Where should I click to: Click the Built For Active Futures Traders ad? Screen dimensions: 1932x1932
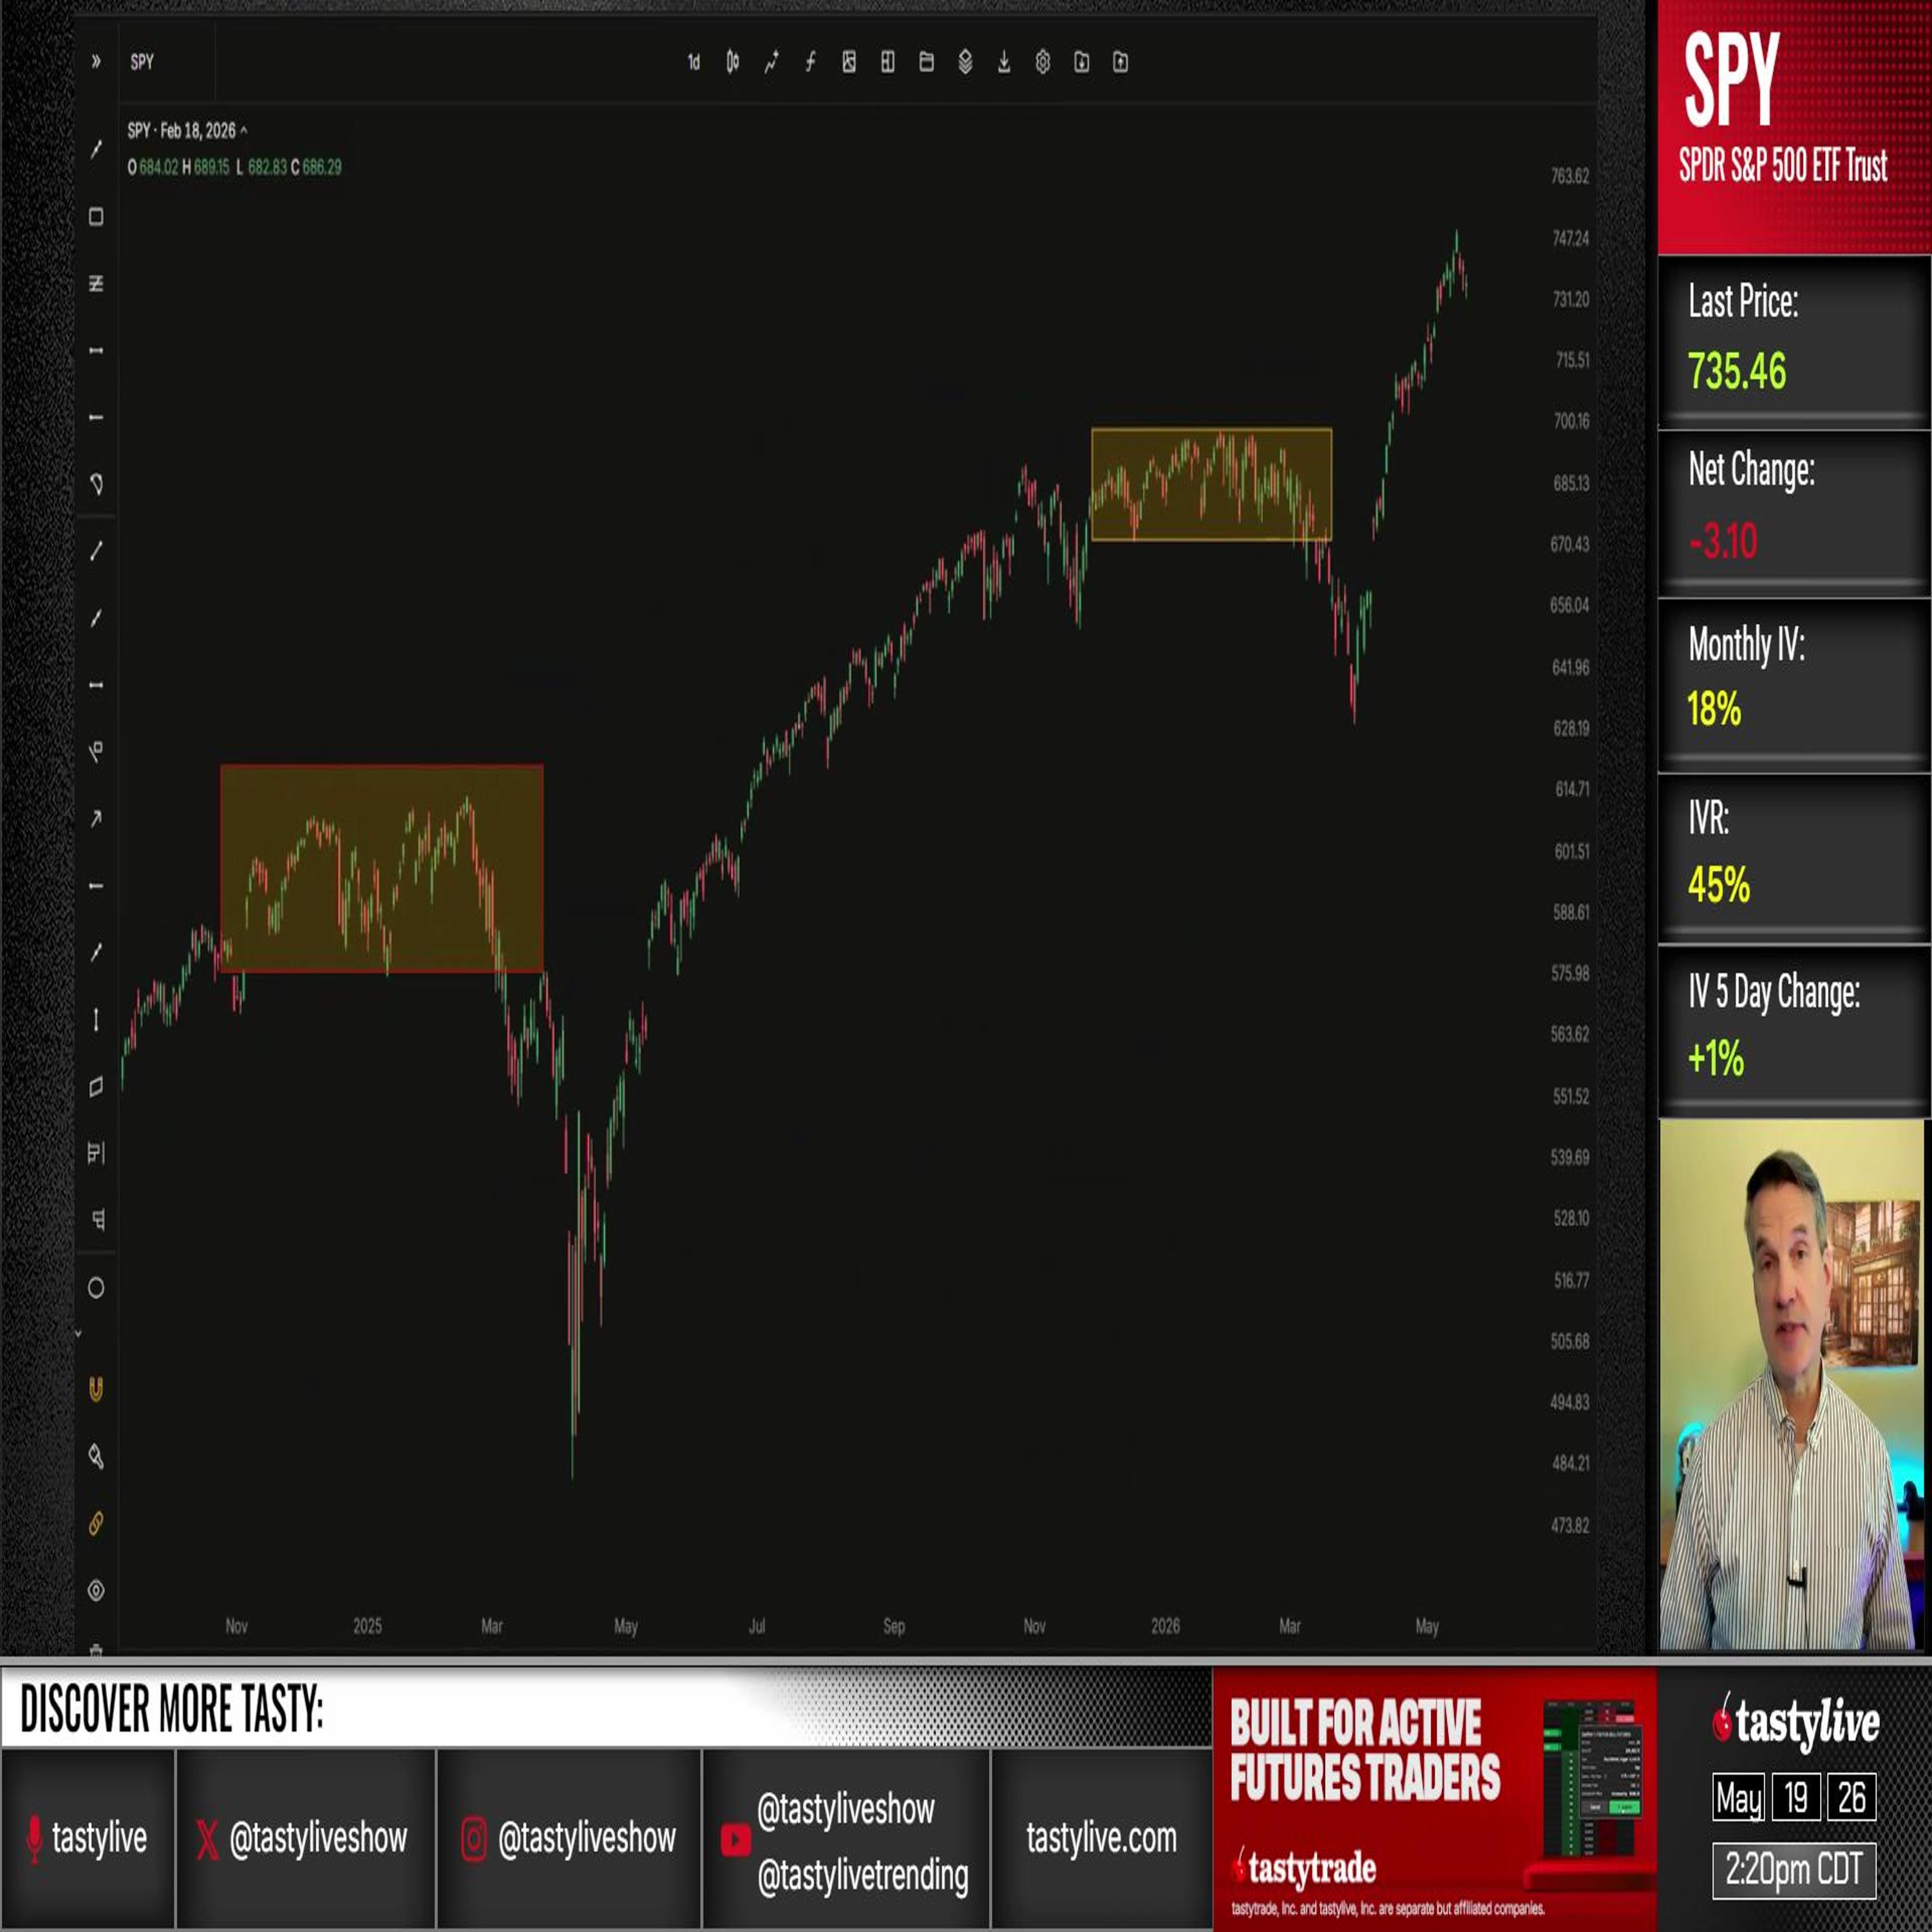(1434, 1798)
